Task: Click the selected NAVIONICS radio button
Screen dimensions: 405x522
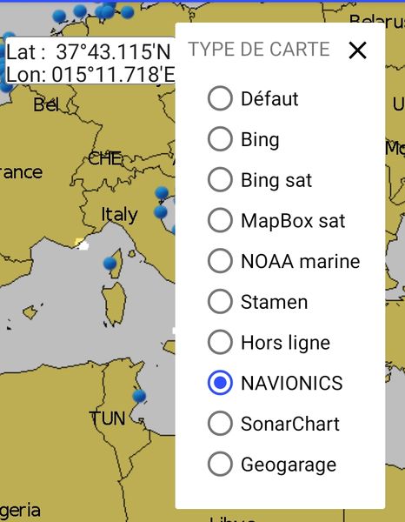Action: coord(220,383)
